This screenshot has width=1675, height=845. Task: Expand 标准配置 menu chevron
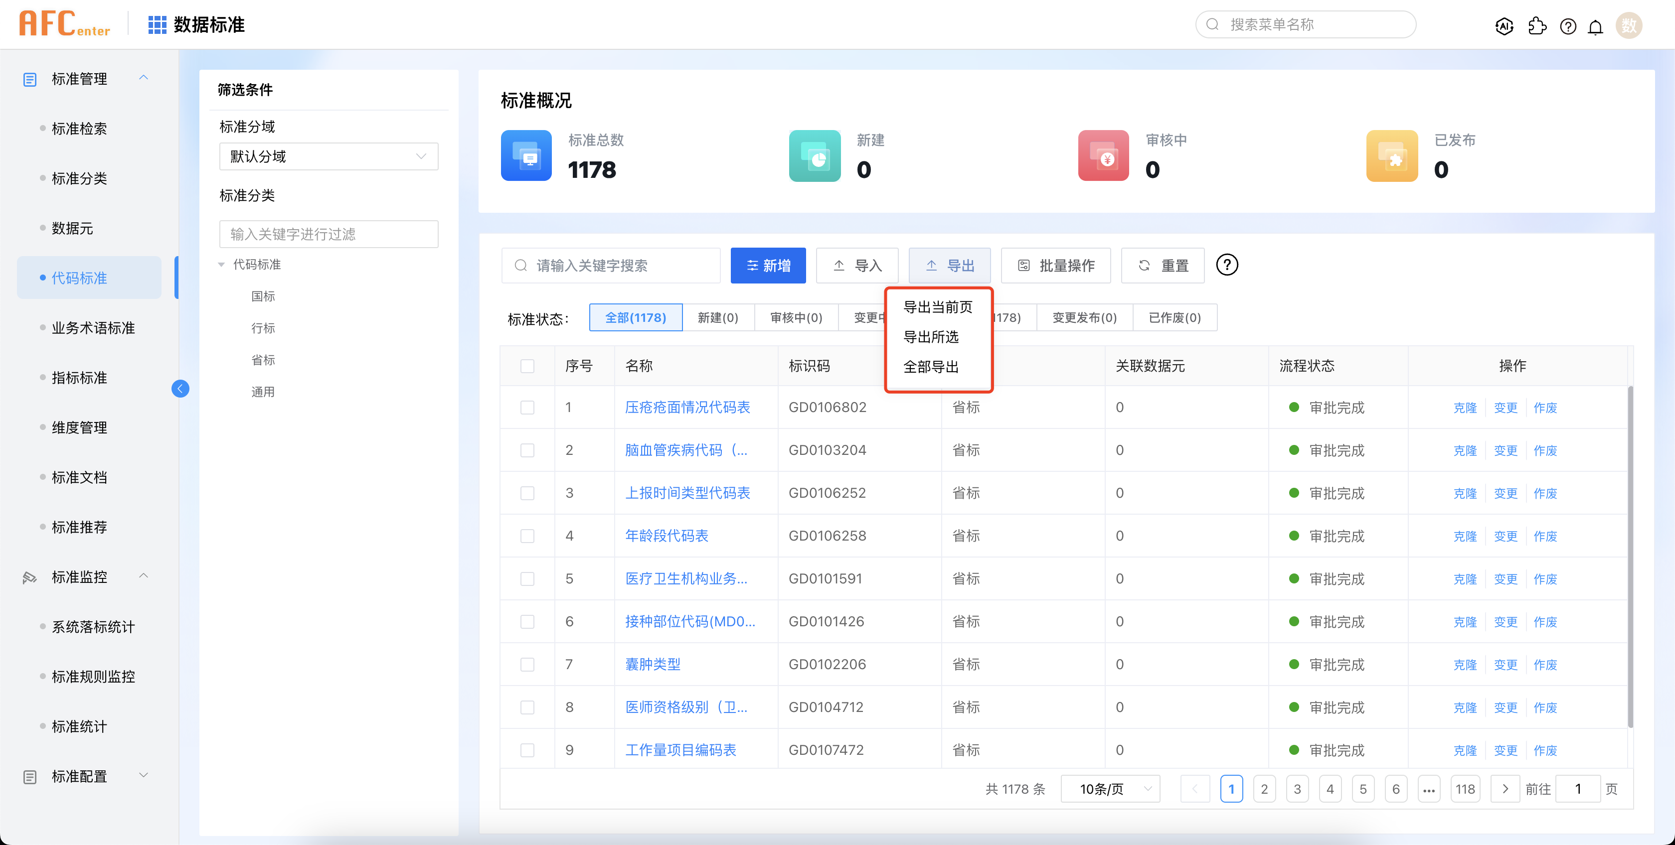point(144,775)
